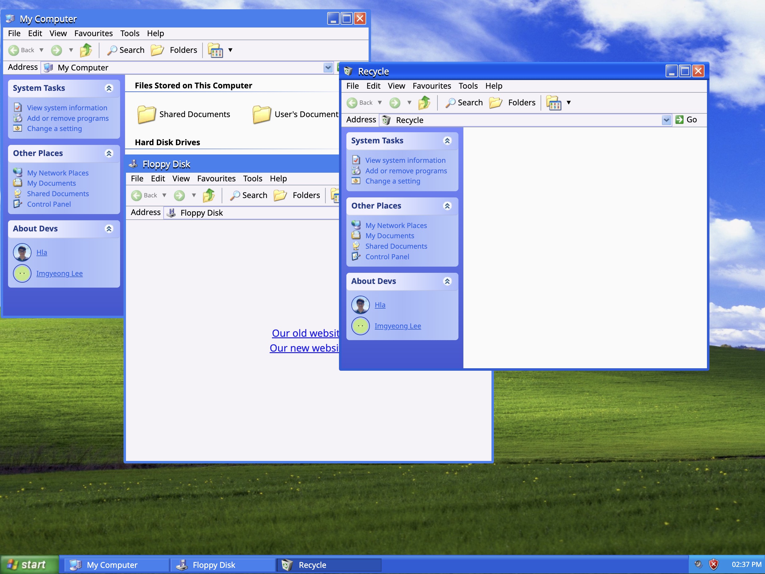Click Forward arrow in My Computer window
This screenshot has height=574, width=765.
click(56, 50)
